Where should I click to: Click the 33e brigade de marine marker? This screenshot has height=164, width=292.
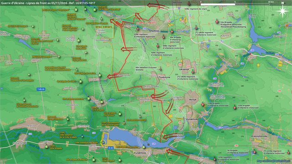tap(99, 75)
